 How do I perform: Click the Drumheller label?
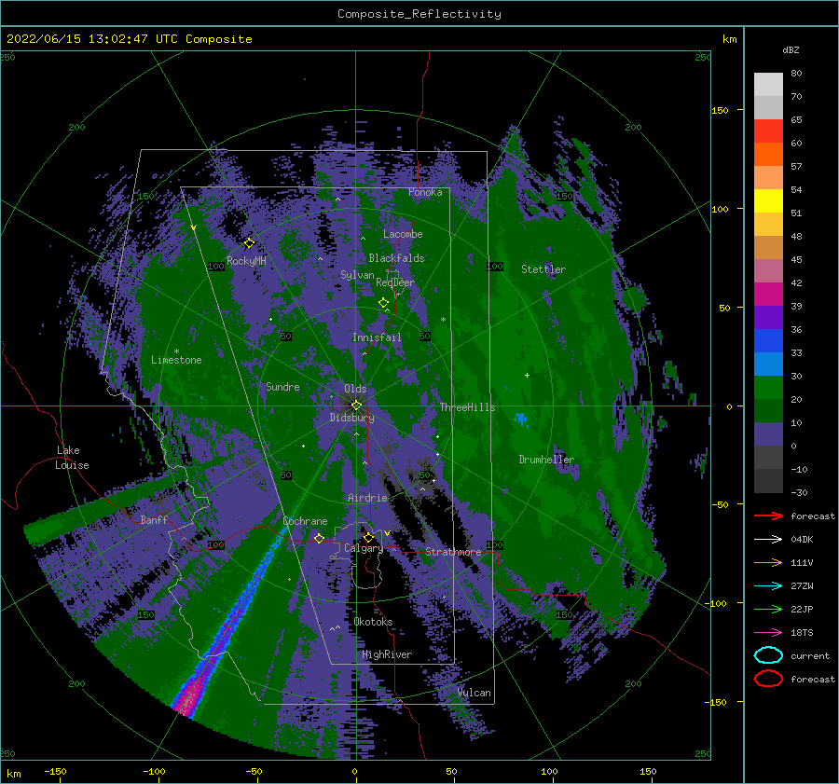point(546,460)
